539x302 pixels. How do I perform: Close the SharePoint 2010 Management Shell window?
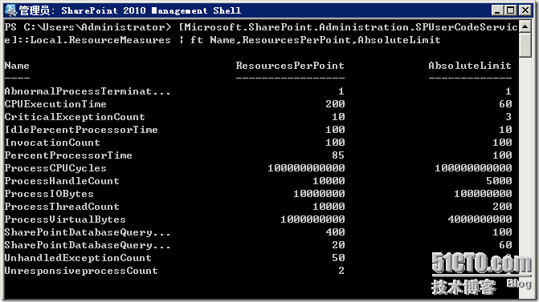pos(525,10)
